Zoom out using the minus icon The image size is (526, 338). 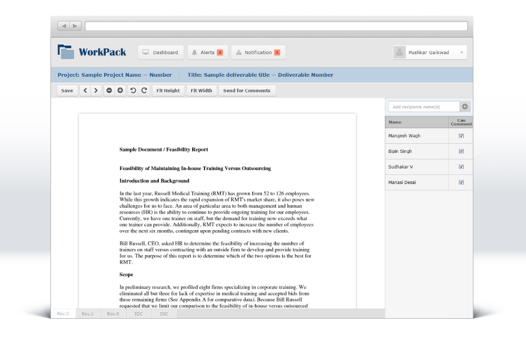click(x=109, y=90)
